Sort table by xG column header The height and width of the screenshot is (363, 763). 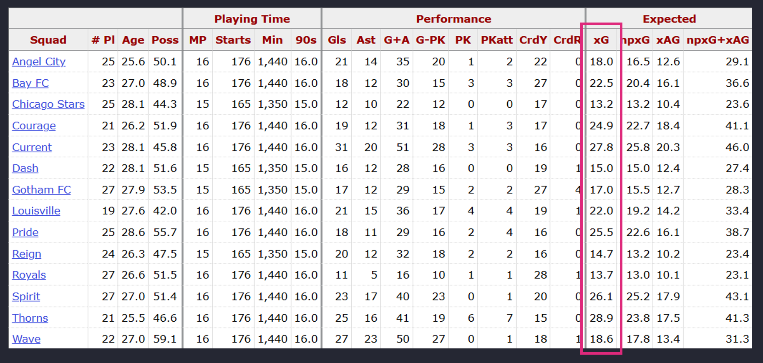coord(601,40)
